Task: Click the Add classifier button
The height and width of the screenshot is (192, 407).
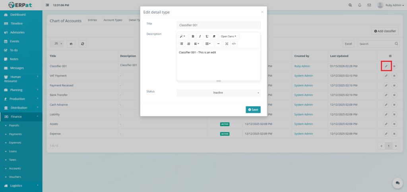Action: click(385, 31)
